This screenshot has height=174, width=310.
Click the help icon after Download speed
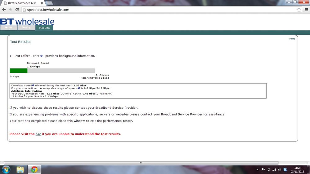(x=33, y=85)
